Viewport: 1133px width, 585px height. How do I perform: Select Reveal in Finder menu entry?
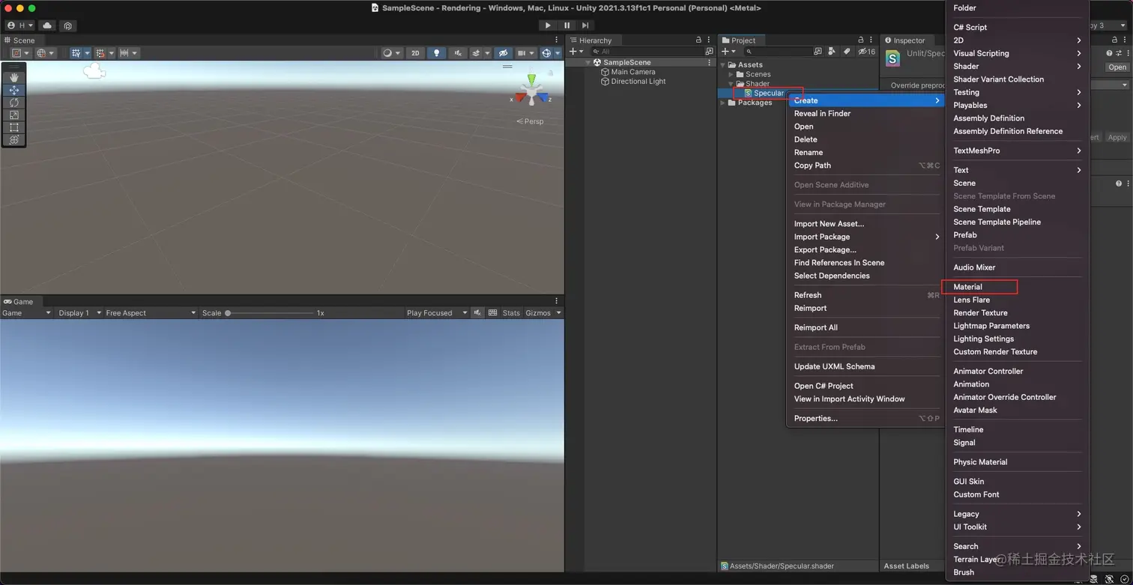coord(822,114)
